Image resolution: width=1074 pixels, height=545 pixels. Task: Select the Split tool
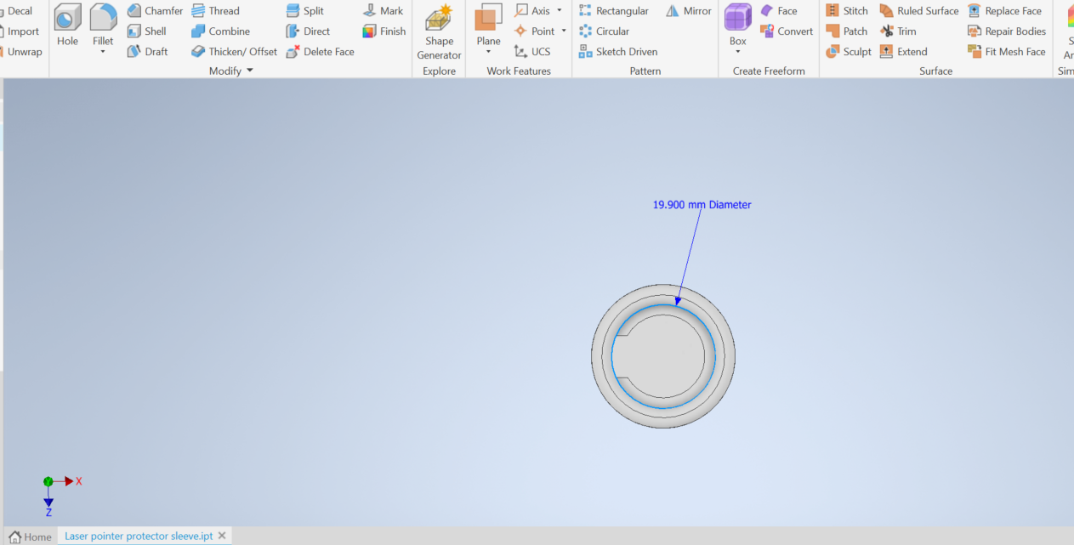click(x=304, y=11)
